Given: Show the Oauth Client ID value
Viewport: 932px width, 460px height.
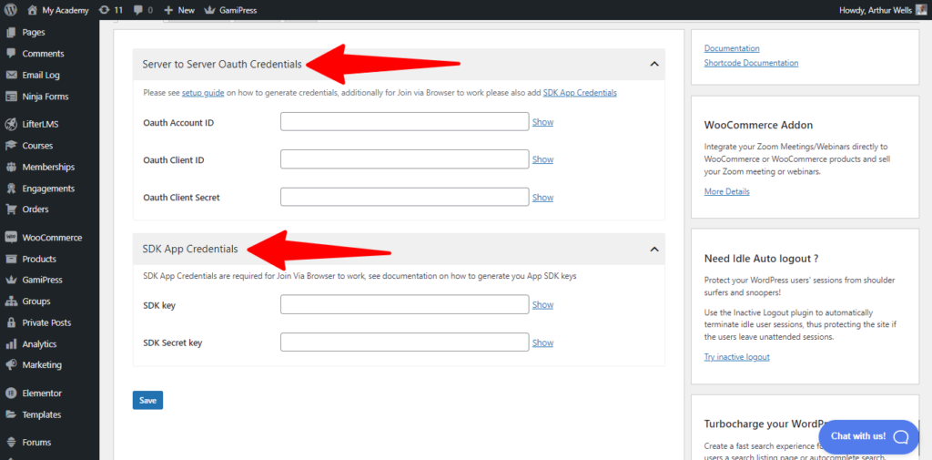Looking at the screenshot, I should click(x=542, y=159).
